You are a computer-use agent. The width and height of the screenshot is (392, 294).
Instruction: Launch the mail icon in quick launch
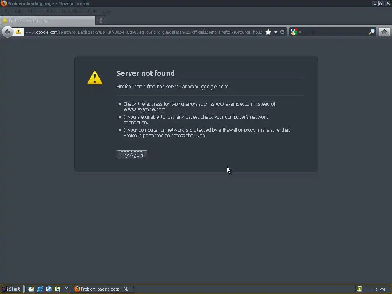pyautogui.click(x=49, y=289)
